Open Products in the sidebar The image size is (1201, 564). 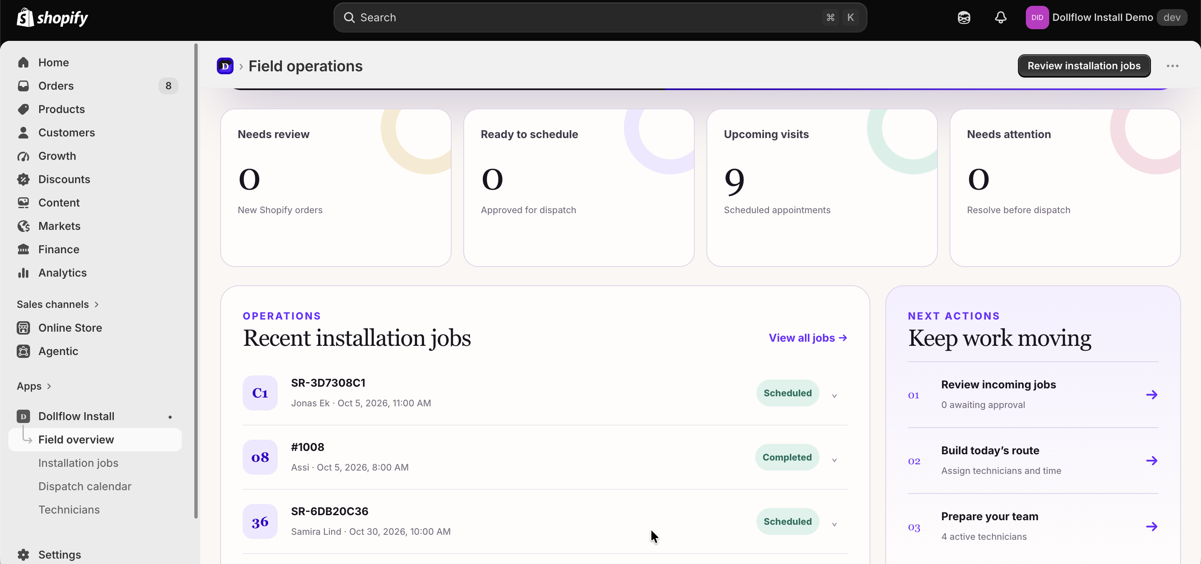point(95,109)
